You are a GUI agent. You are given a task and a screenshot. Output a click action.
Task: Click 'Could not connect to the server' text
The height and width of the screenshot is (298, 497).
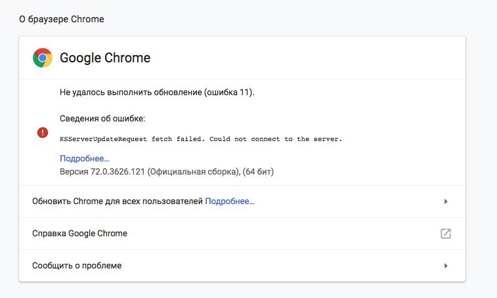tap(276, 139)
